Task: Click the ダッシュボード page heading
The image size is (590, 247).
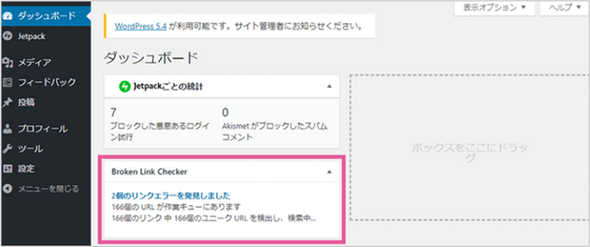Action: pos(150,58)
